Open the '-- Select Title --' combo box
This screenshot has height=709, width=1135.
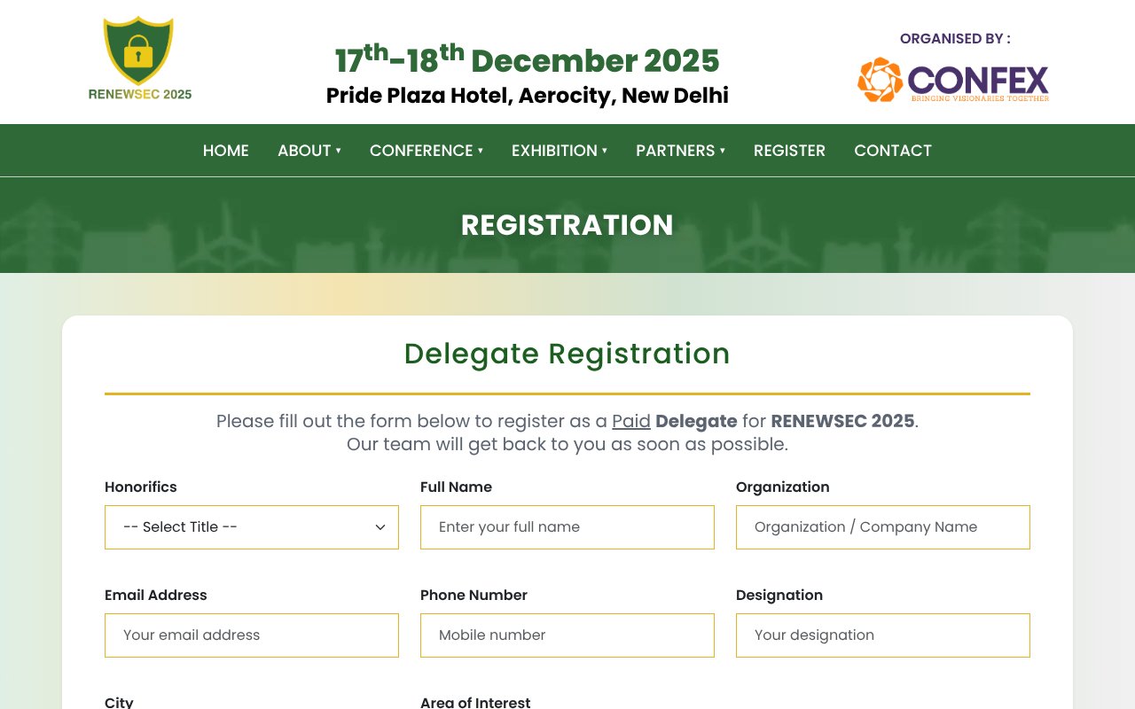point(252,526)
